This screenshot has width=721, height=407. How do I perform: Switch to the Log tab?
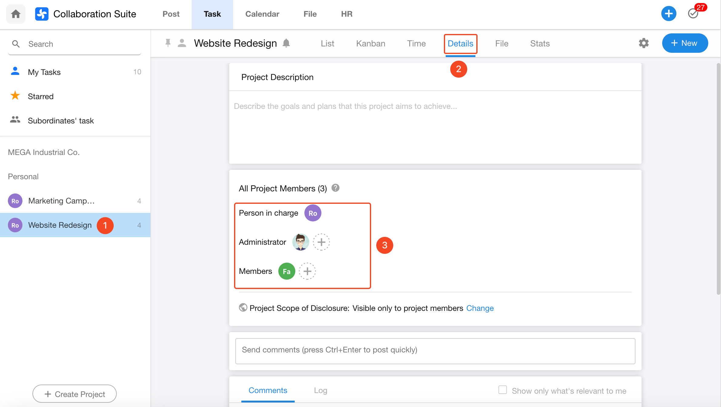(x=320, y=391)
